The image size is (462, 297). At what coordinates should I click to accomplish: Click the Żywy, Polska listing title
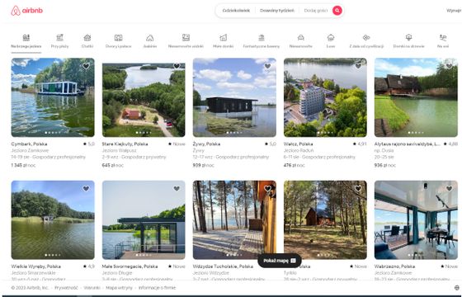(x=206, y=144)
